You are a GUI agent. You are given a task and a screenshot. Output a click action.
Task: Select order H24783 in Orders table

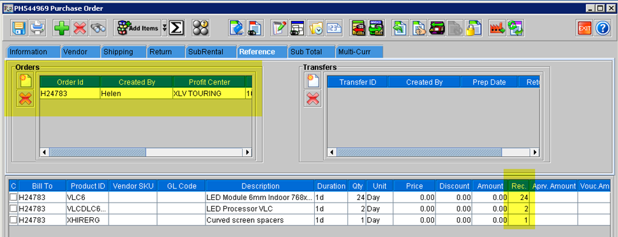[x=146, y=94]
